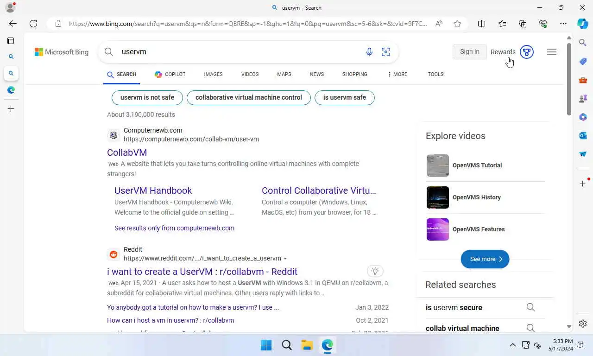The width and height of the screenshot is (593, 356).
Task: Switch to the NEWS tab
Action: [317, 74]
